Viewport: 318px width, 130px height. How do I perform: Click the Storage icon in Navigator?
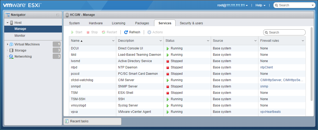(x=11, y=50)
